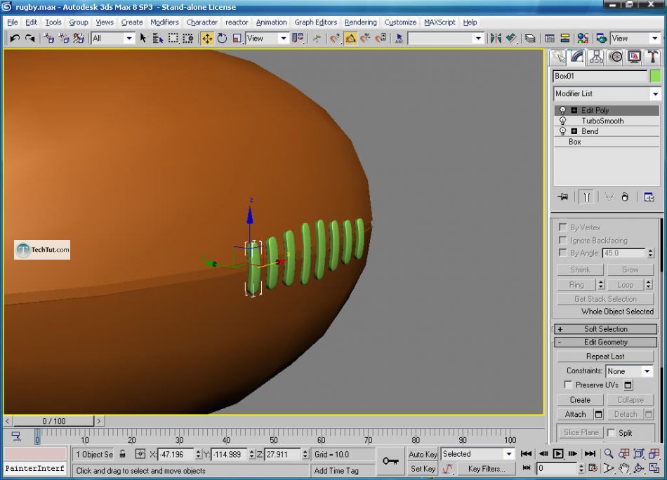Viewport: 667px width, 480px height.
Task: Open reference coordinate system View dropdown
Action: pyautogui.click(x=267, y=39)
